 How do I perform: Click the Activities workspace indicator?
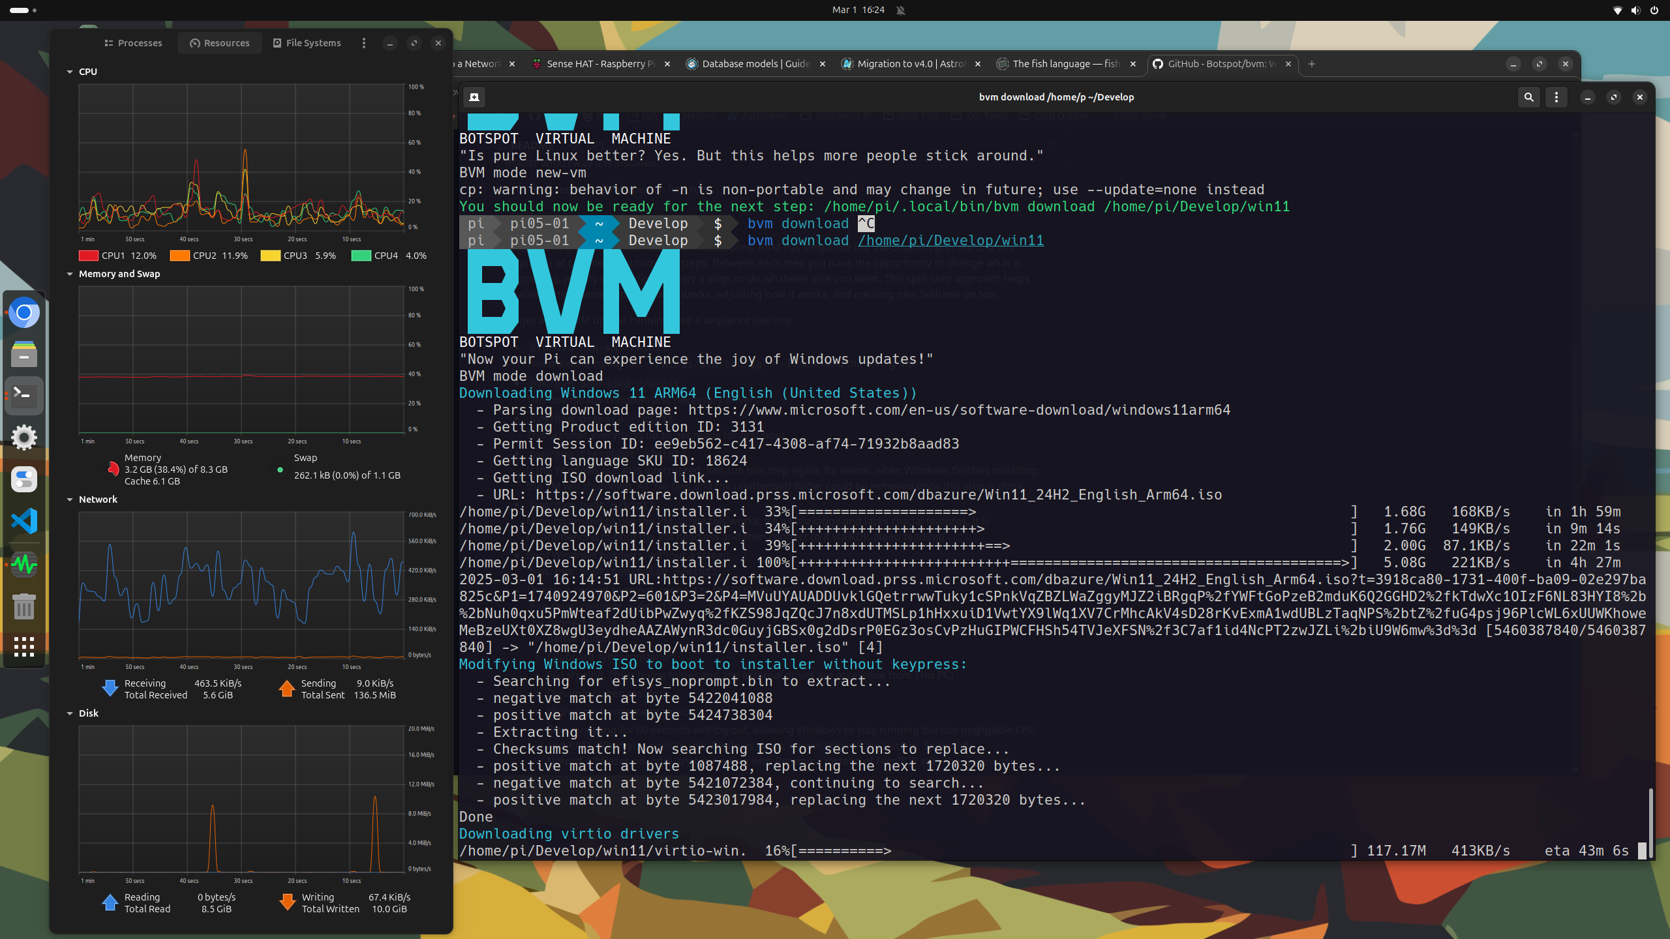coord(23,10)
